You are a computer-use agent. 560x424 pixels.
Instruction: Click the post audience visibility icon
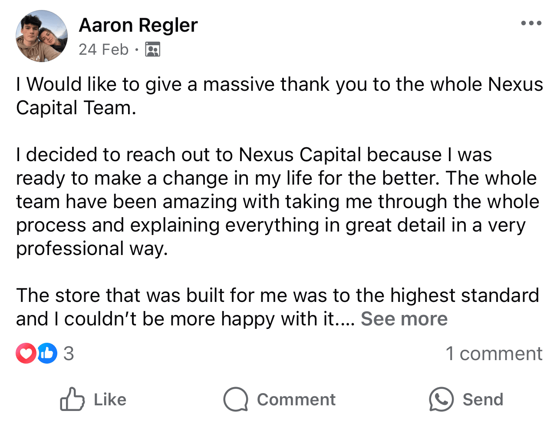click(x=152, y=50)
